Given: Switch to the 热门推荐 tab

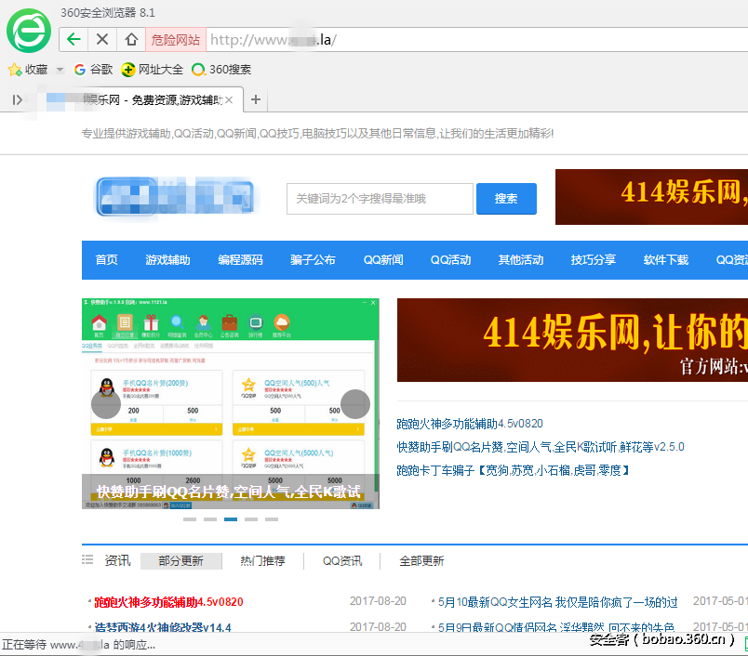Looking at the screenshot, I should [263, 559].
